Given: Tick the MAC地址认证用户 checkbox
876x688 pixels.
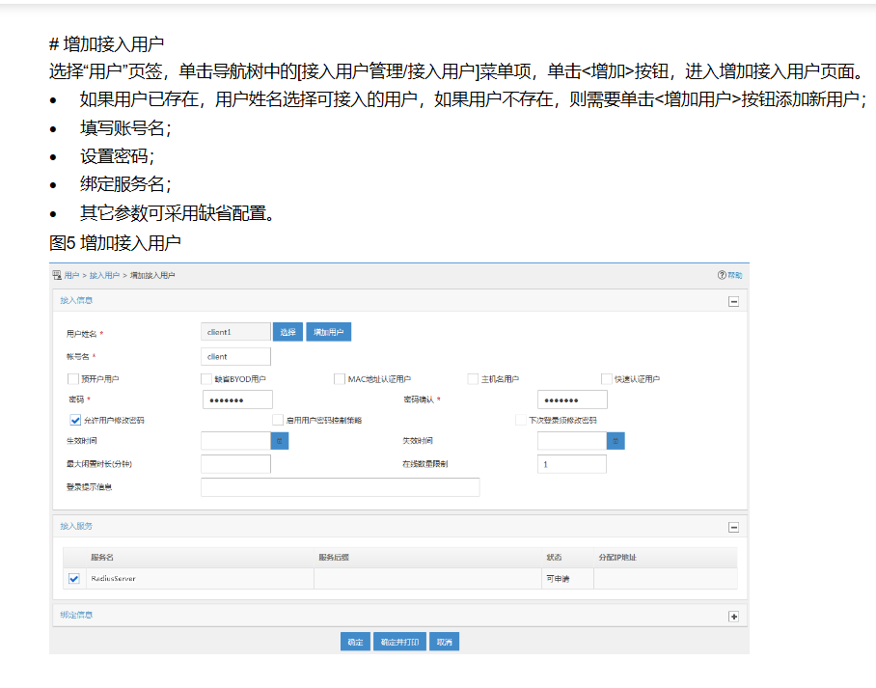Looking at the screenshot, I should point(340,379).
